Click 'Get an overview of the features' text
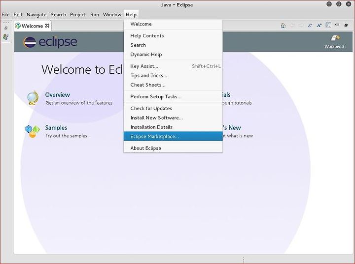The height and width of the screenshot is (264, 355). (x=79, y=103)
